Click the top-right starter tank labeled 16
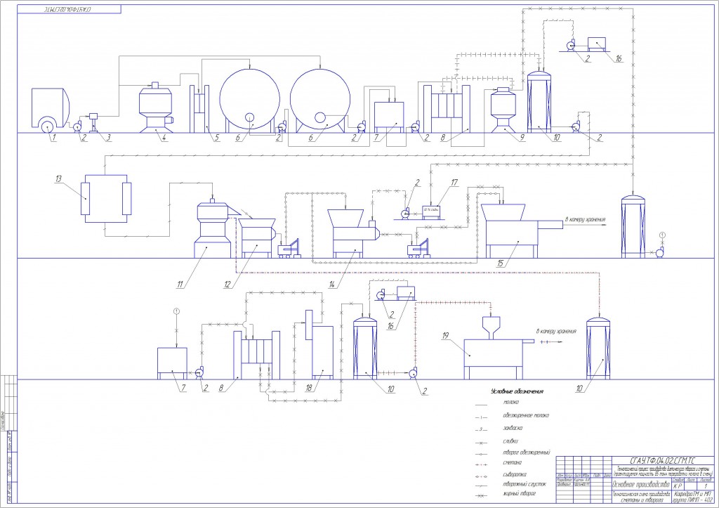Screen dimensions: 719x508 tap(597, 44)
